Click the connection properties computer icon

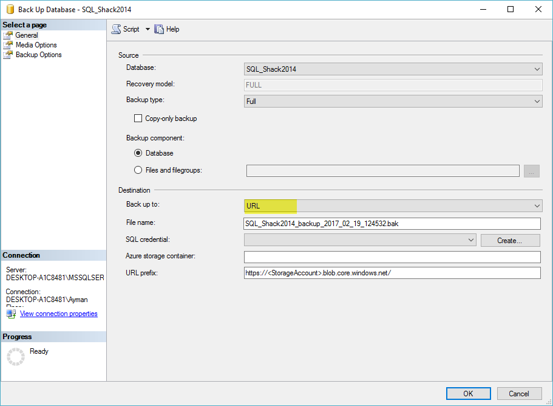[x=11, y=314]
